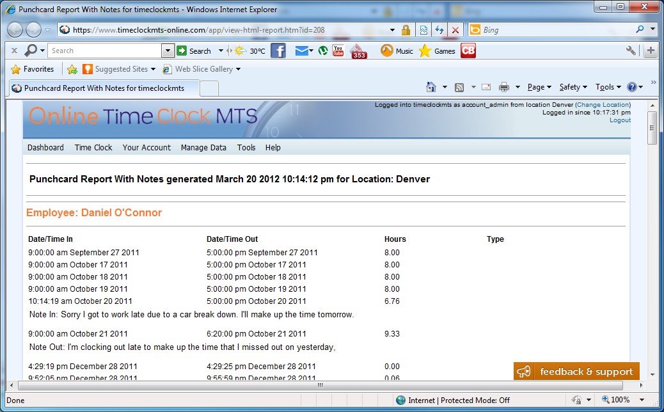Click the Home icon in command bar
Image resolution: width=664 pixels, height=412 pixels.
tap(431, 87)
